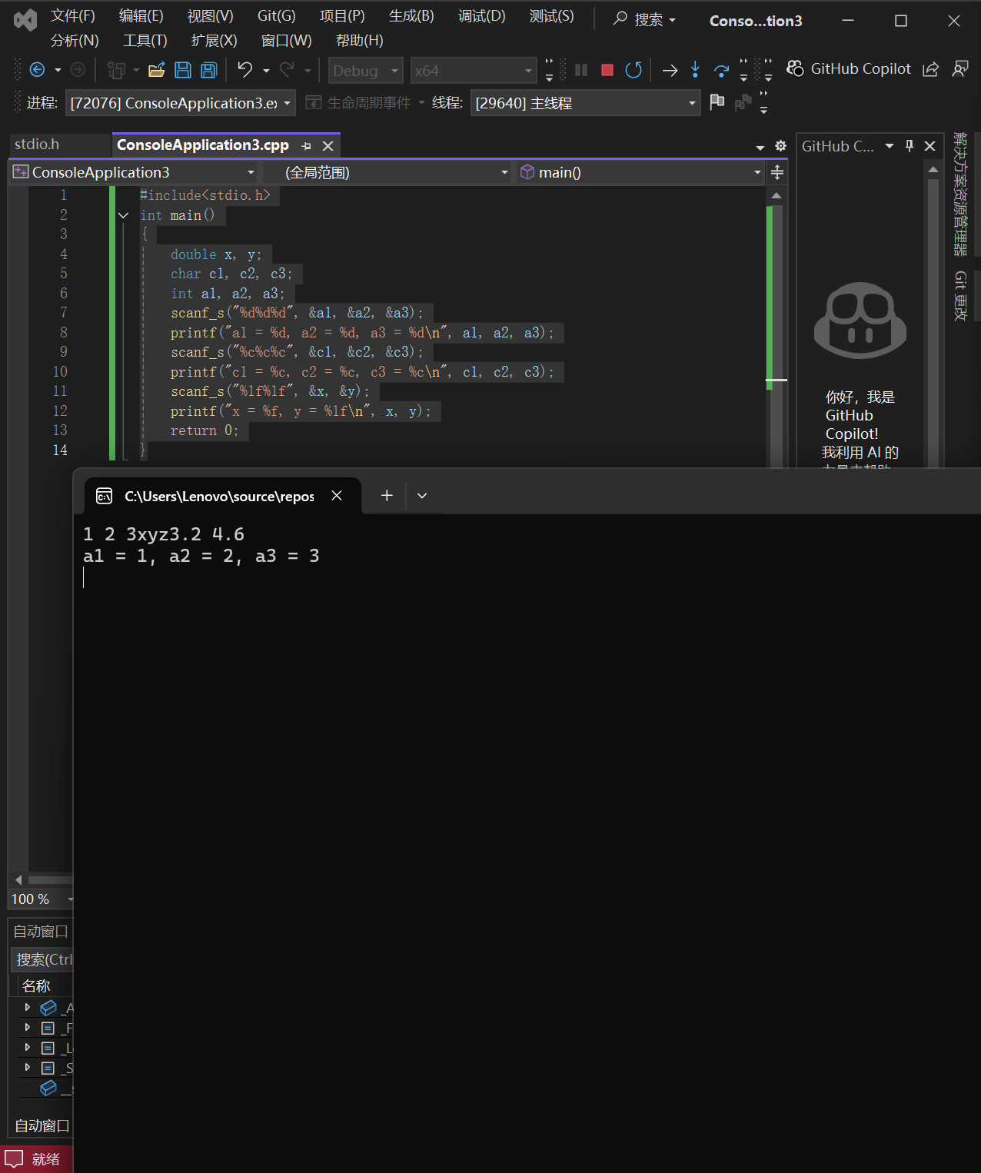The image size is (981, 1173).
Task: Open the thread dropdown [29640] 主线程
Action: pyautogui.click(x=586, y=102)
